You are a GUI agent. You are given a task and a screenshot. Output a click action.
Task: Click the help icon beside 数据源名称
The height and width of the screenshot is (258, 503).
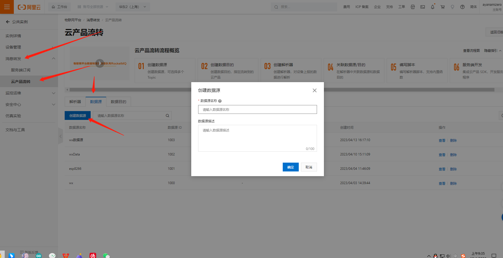point(220,101)
